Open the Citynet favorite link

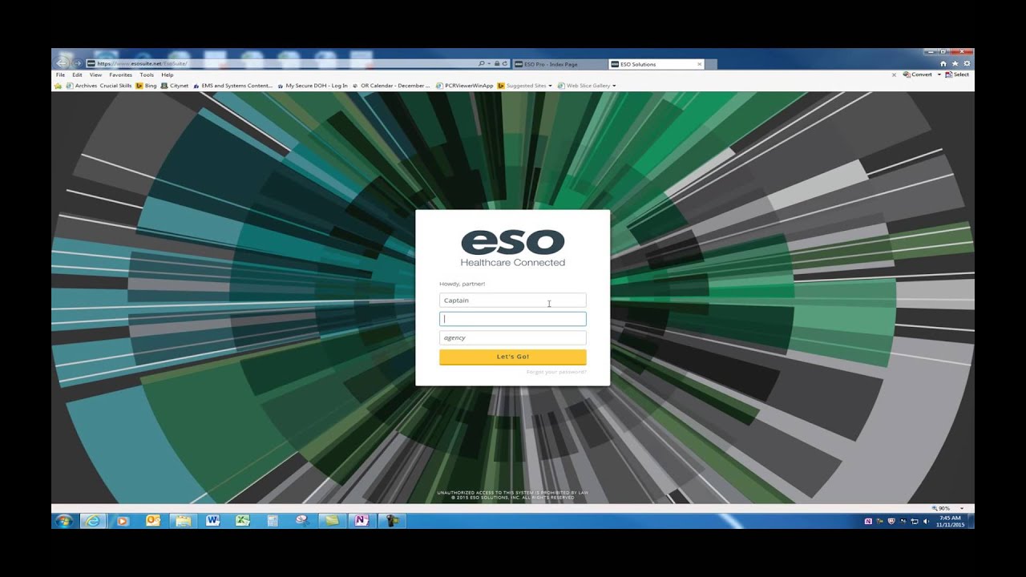click(x=175, y=85)
